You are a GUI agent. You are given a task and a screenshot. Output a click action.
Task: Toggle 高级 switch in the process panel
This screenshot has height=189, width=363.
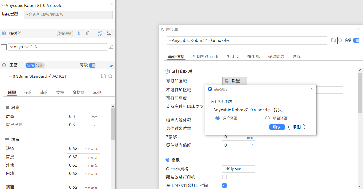92,65
